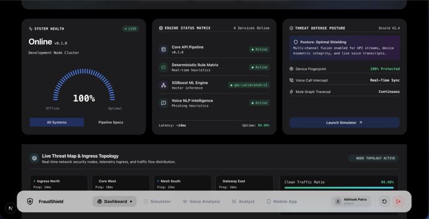This screenshot has width=429, height=219.
Task: Select the Core West node card
Action: (121, 183)
